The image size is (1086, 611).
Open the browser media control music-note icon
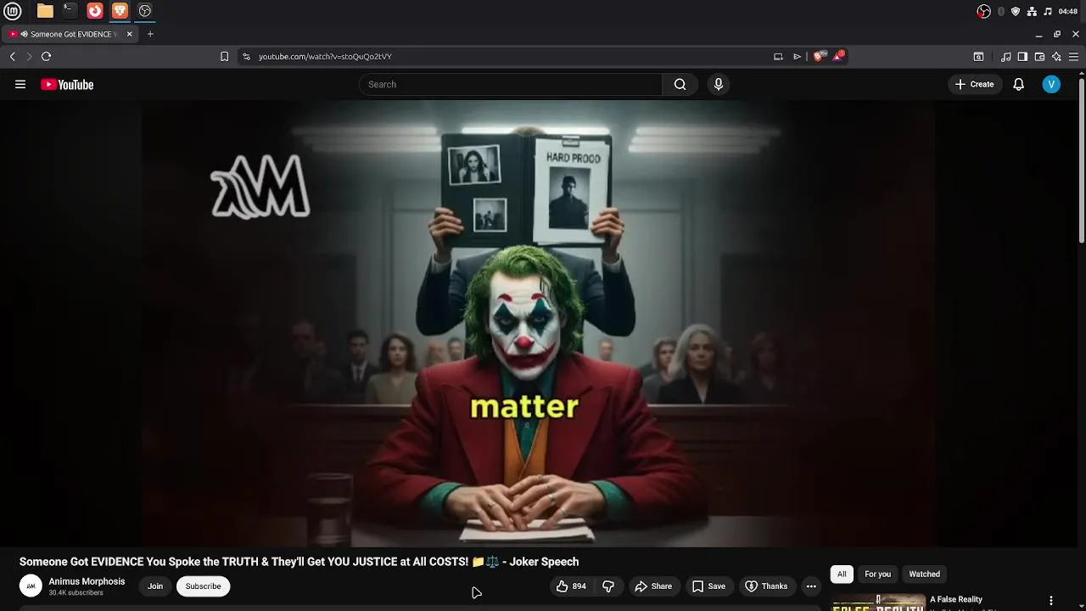[x=1005, y=57]
